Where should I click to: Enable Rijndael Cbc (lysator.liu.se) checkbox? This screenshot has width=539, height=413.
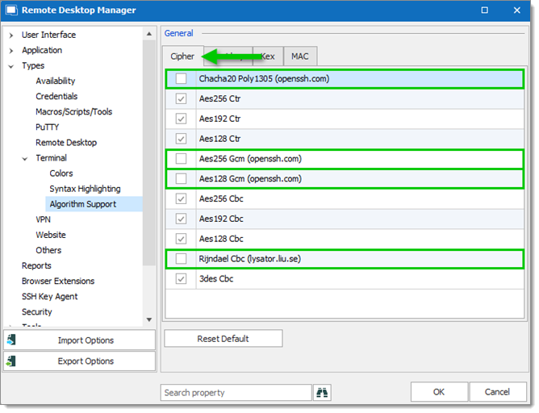coord(181,258)
